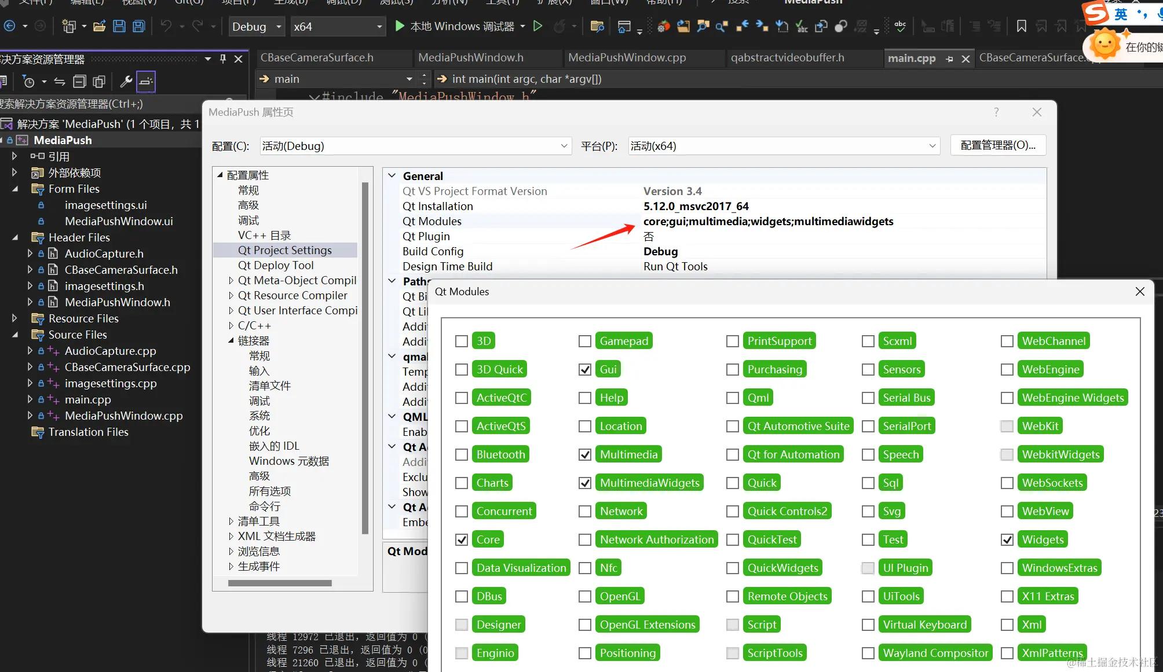
Task: Select Qt Project Settings in property tree
Action: coord(285,250)
